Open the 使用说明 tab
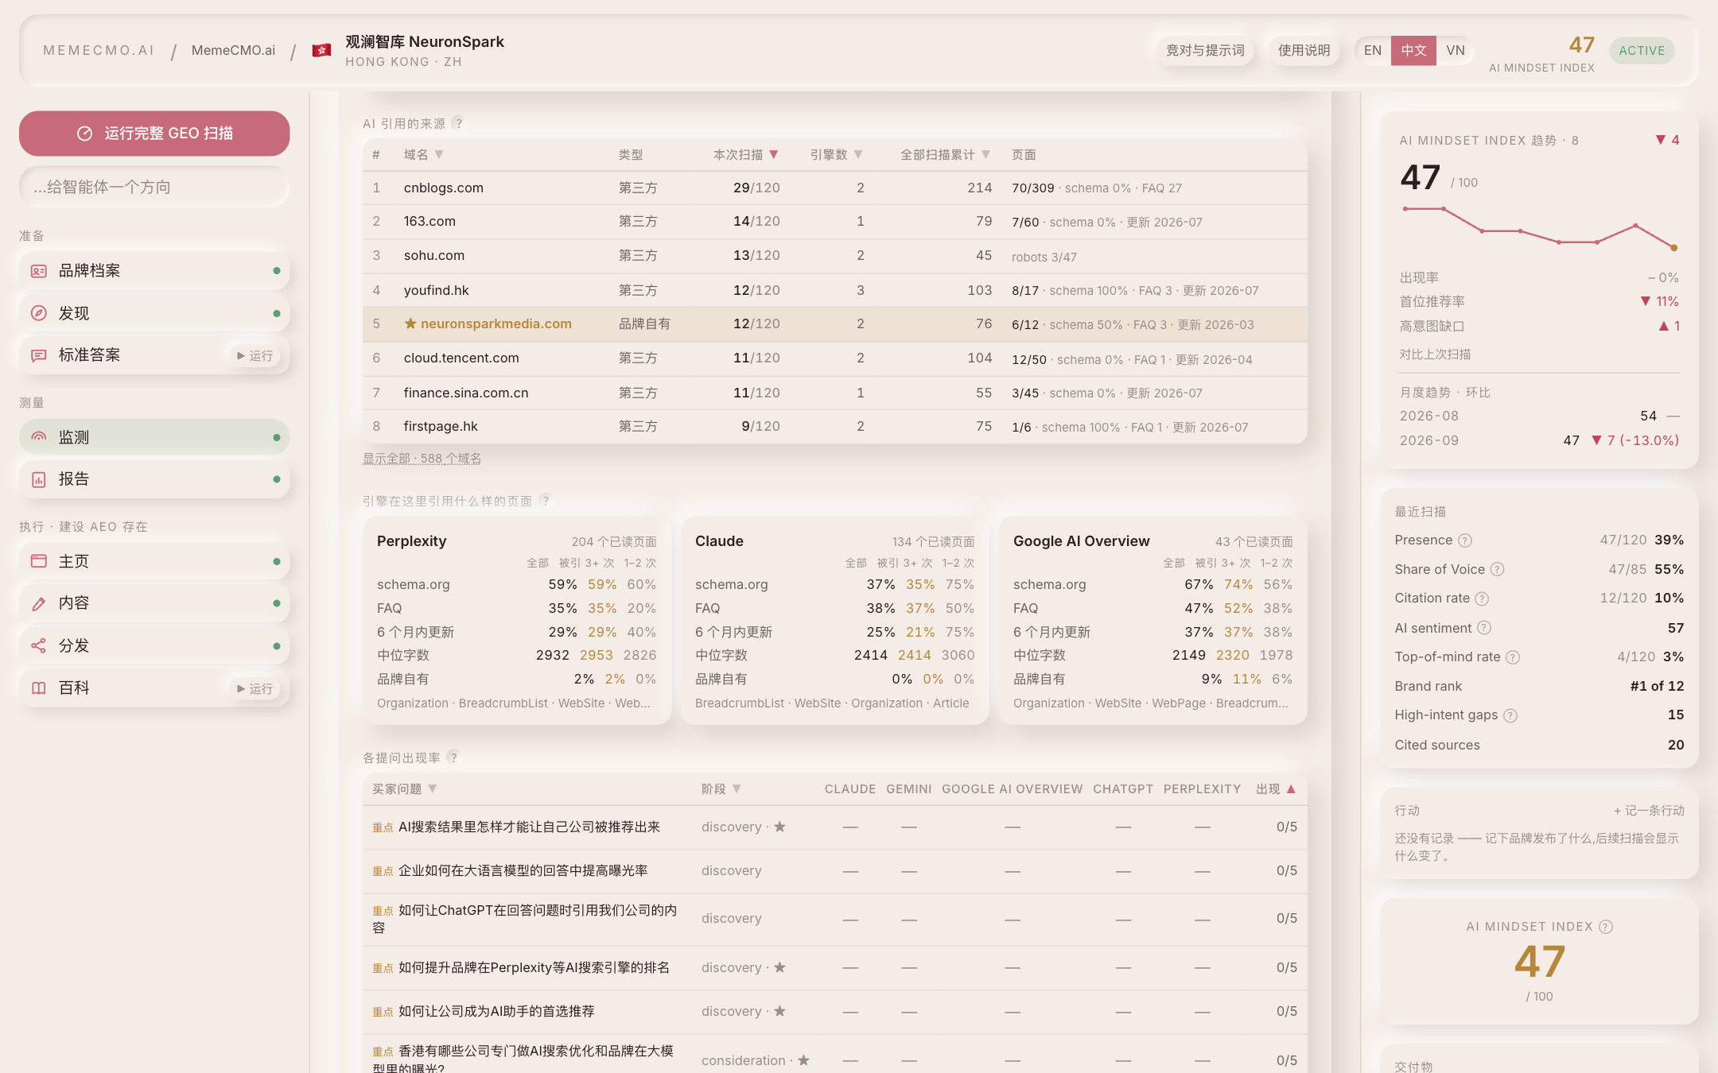Viewport: 1718px width, 1073px height. [x=1304, y=50]
